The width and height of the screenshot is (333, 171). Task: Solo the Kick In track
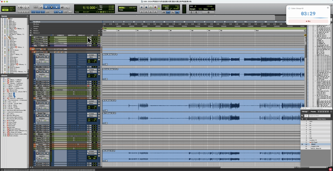click(x=44, y=57)
